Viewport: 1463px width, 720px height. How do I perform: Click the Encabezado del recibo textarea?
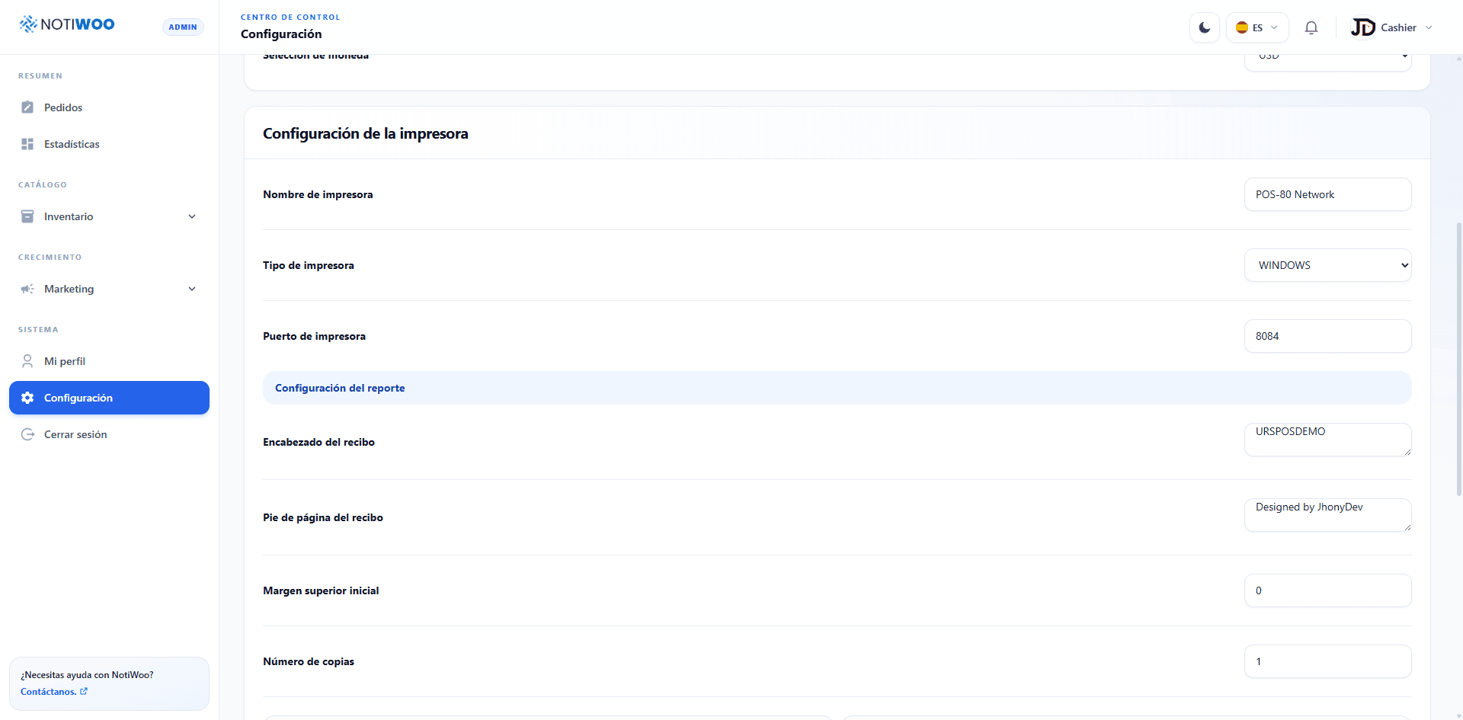(x=1327, y=440)
